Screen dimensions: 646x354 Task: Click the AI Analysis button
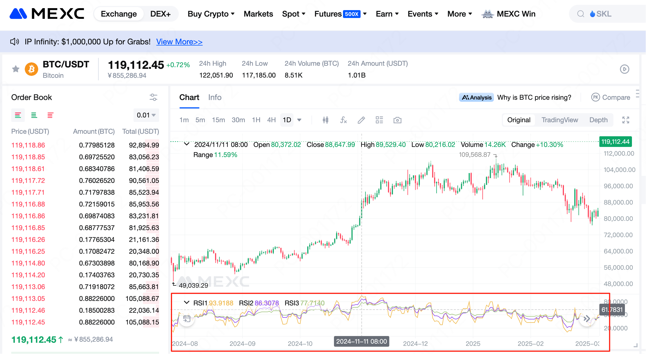pos(476,97)
